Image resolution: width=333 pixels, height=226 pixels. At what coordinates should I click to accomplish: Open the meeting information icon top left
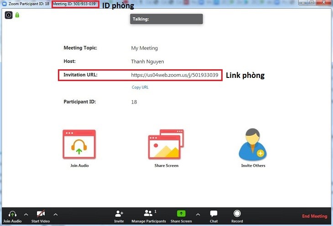pyautogui.click(x=9, y=15)
